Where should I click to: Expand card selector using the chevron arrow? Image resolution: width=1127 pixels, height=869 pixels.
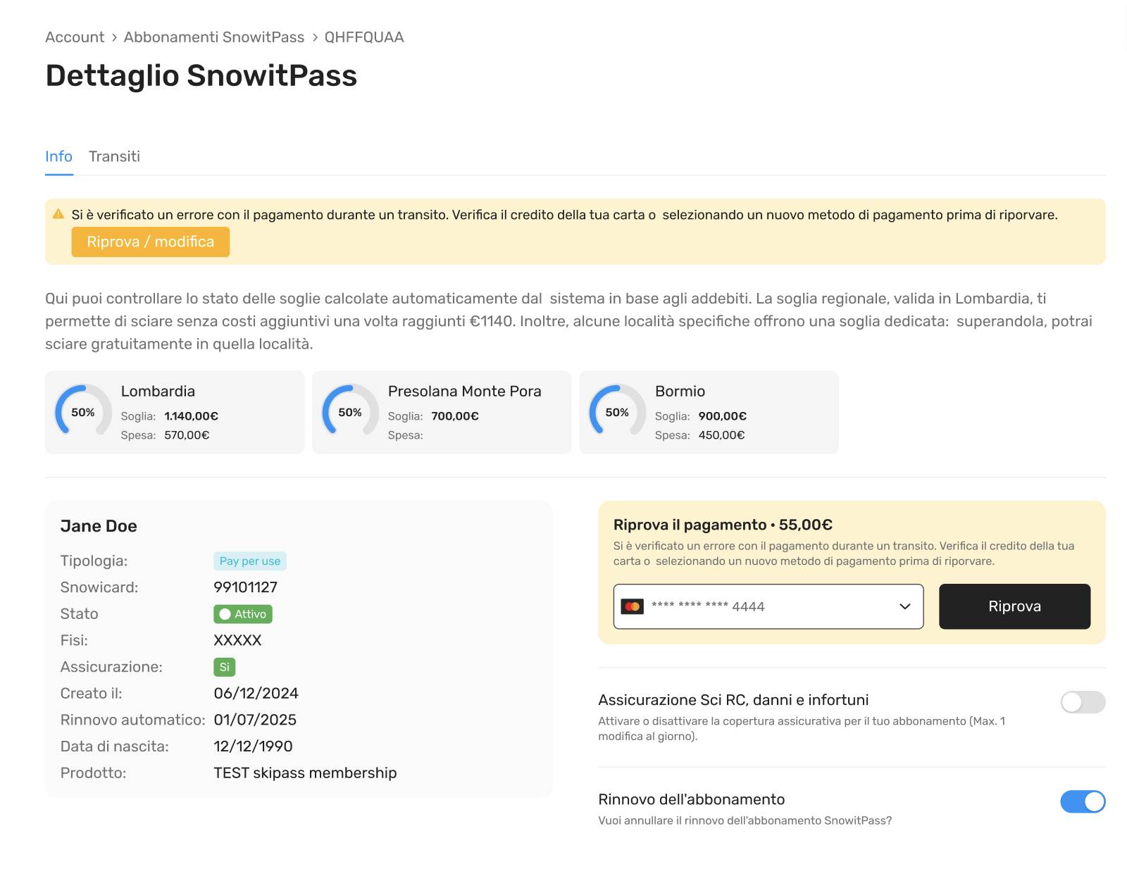click(x=905, y=606)
